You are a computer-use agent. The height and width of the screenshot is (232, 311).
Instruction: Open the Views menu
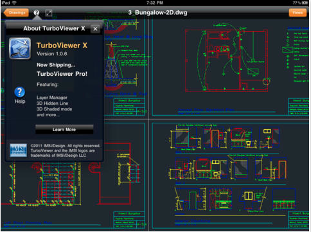(298, 13)
